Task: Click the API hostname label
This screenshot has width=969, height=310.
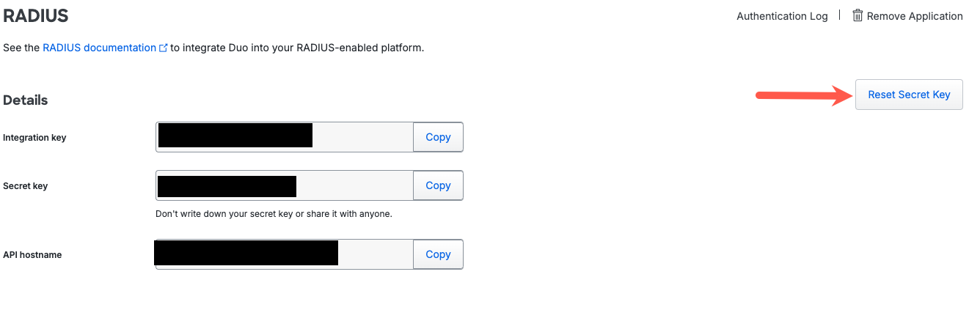Action: click(x=32, y=255)
